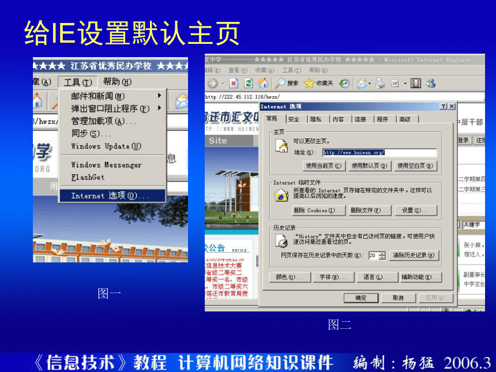This screenshot has width=496, height=372.
Task: Switch to the 安全 tab
Action: coord(294,119)
